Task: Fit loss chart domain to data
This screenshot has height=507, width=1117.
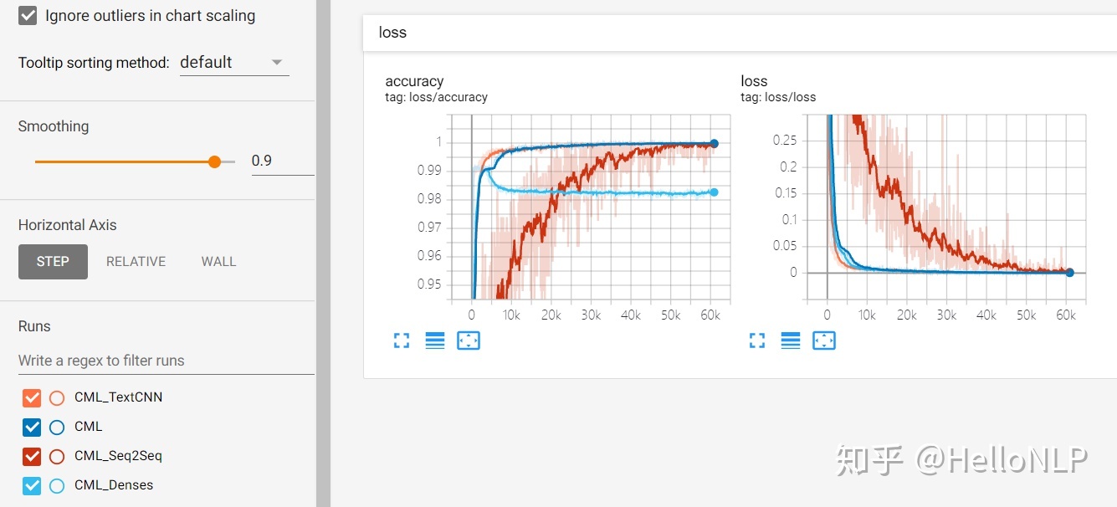Action: [824, 341]
